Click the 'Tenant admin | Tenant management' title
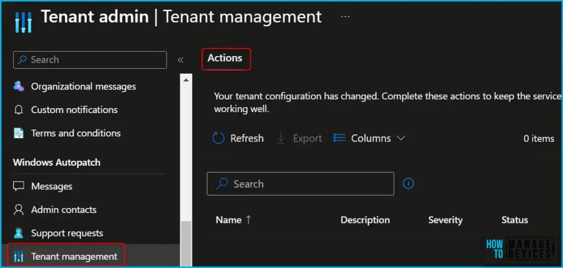The width and height of the screenshot is (563, 268). [x=181, y=17]
